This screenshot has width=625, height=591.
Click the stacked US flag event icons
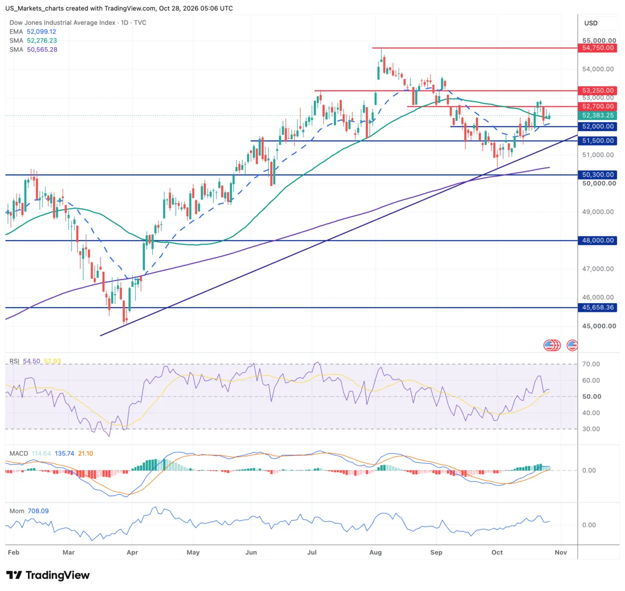552,346
